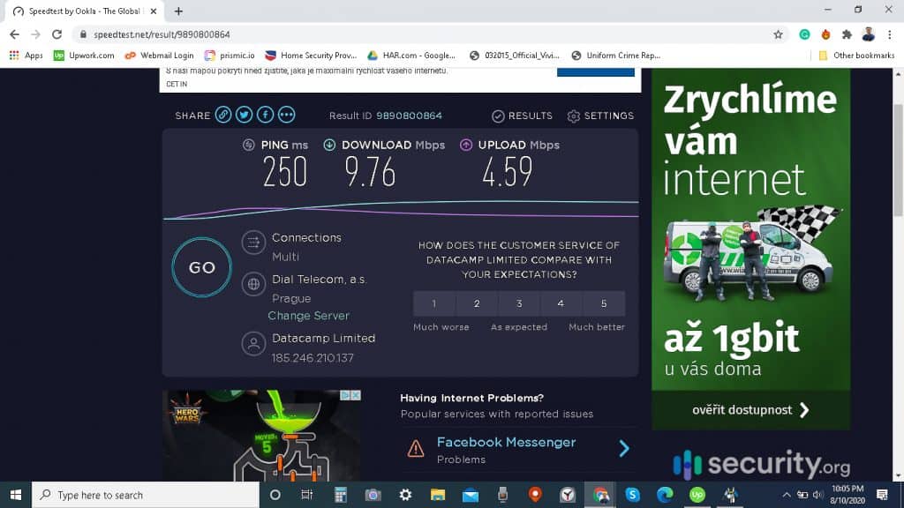
Task: Launch Skype from the taskbar
Action: 630,495
